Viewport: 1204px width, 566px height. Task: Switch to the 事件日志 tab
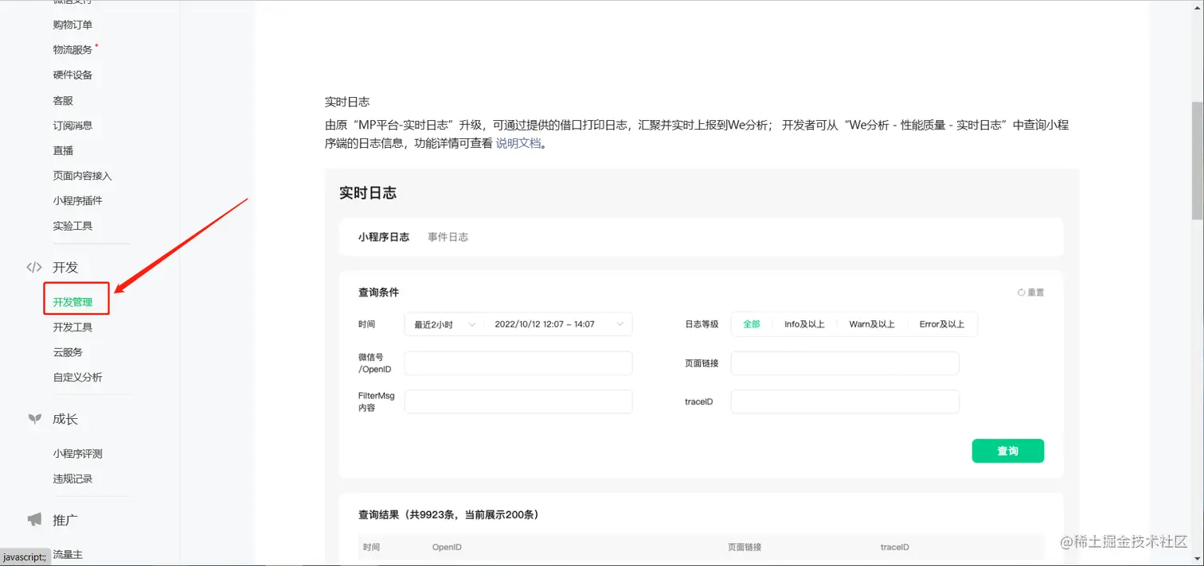click(448, 236)
